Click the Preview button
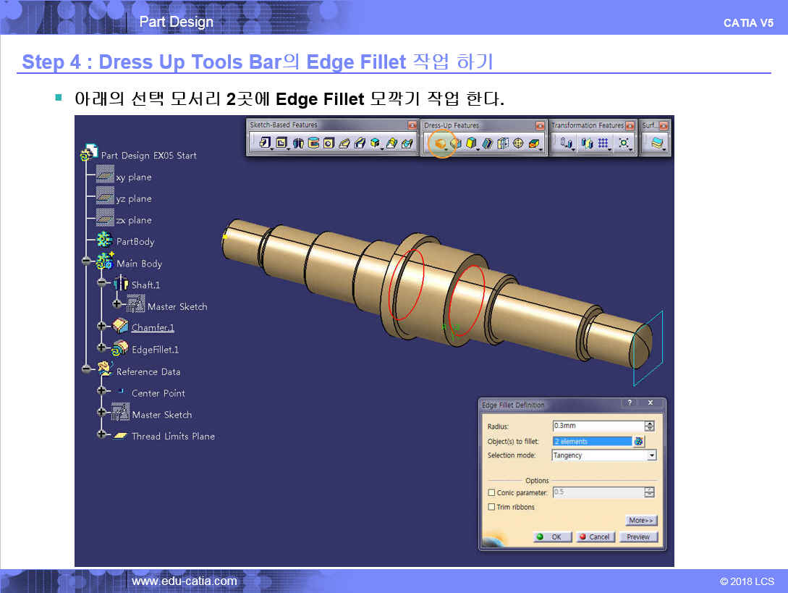Viewport: 788px width, 593px height. [637, 537]
